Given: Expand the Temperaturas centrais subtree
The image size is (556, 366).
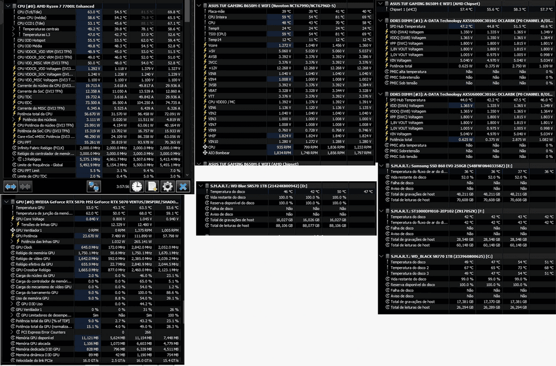Looking at the screenshot, I should pos(13,29).
